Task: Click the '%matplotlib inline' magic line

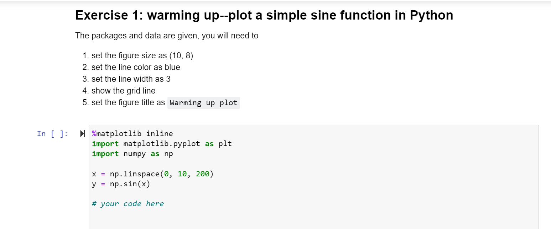Action: pyautogui.click(x=132, y=134)
